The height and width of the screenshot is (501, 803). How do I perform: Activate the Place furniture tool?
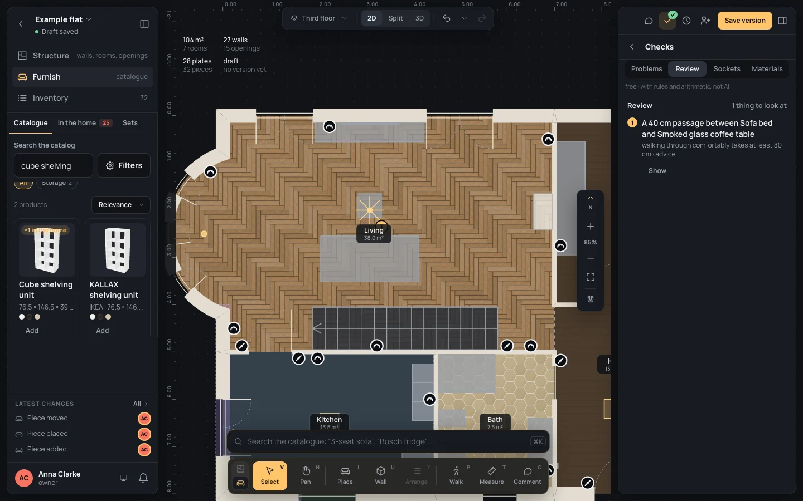[345, 475]
